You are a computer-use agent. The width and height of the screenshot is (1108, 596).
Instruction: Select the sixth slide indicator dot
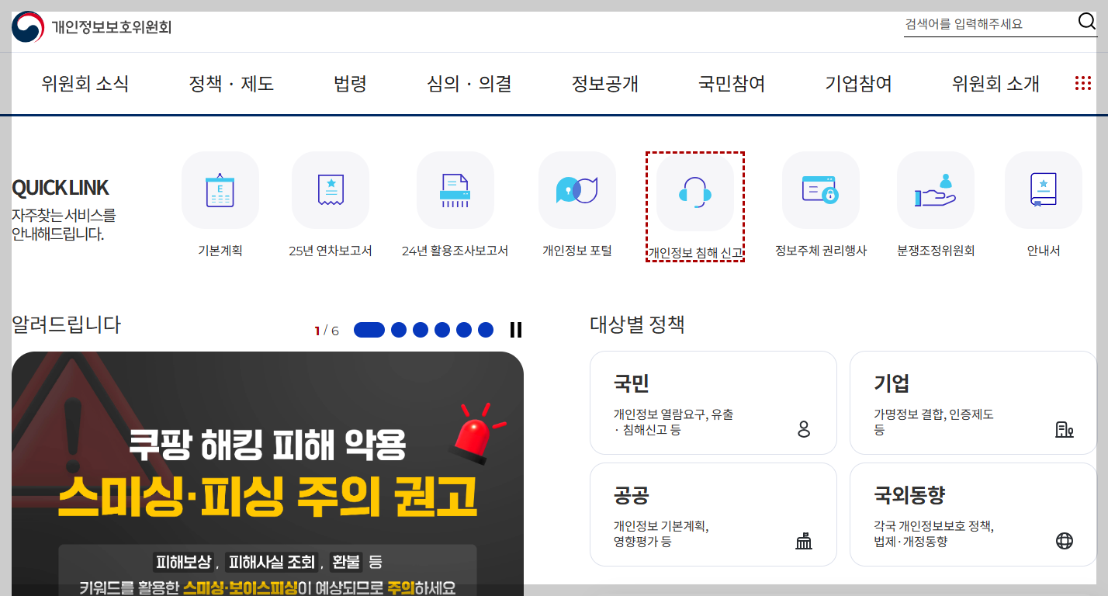point(486,330)
